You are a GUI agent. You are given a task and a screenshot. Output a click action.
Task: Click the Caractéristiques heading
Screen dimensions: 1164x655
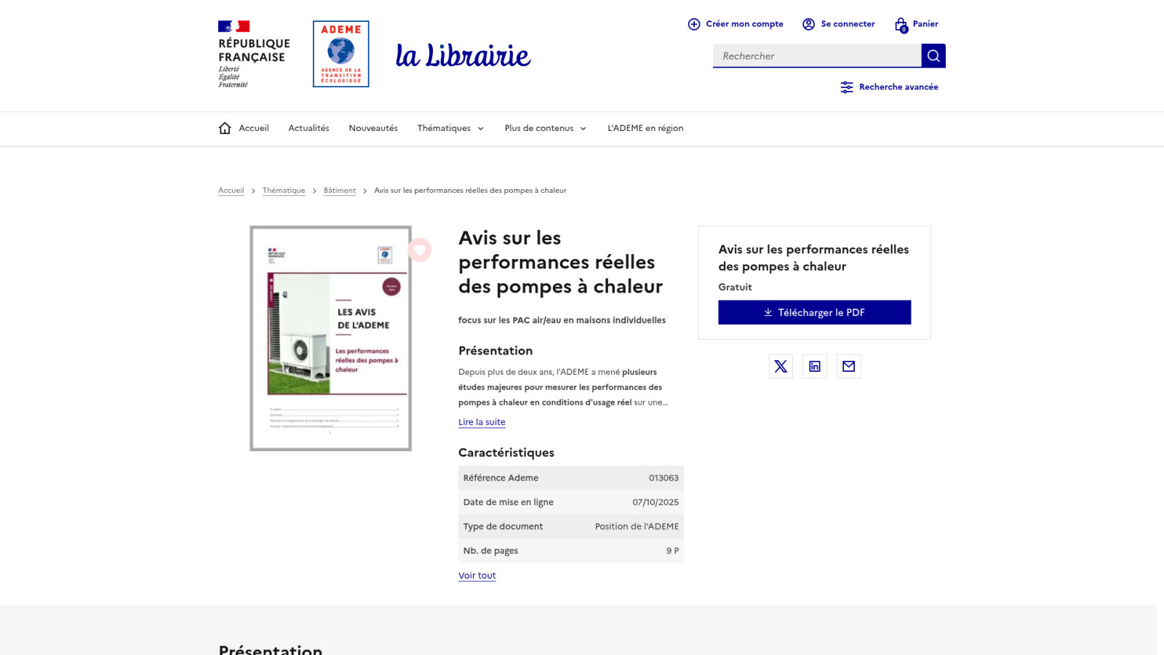point(506,453)
